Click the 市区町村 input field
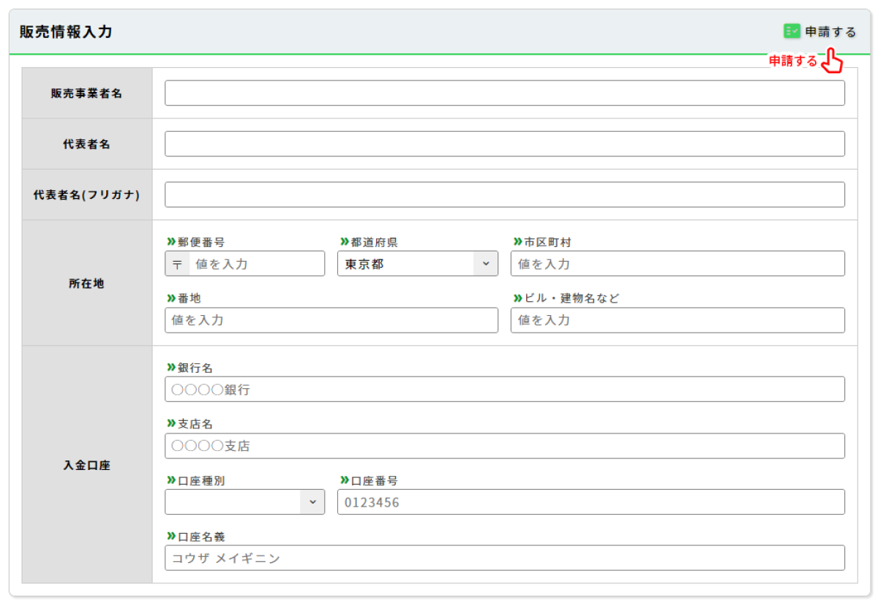Viewport: 878px width, 606px height. (x=677, y=264)
